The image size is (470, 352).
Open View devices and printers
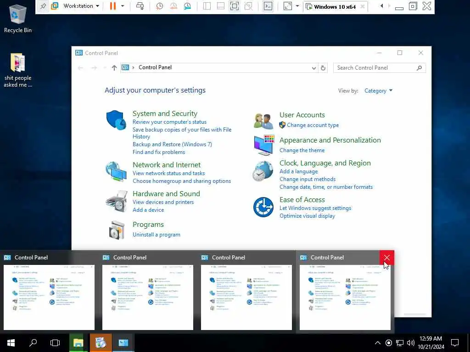pyautogui.click(x=163, y=202)
